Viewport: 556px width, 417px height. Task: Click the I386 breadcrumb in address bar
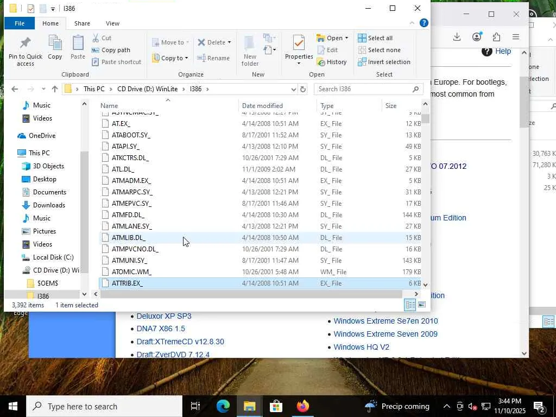point(195,89)
